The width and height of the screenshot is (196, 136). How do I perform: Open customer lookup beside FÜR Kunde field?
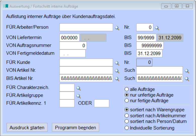click(x=117, y=63)
